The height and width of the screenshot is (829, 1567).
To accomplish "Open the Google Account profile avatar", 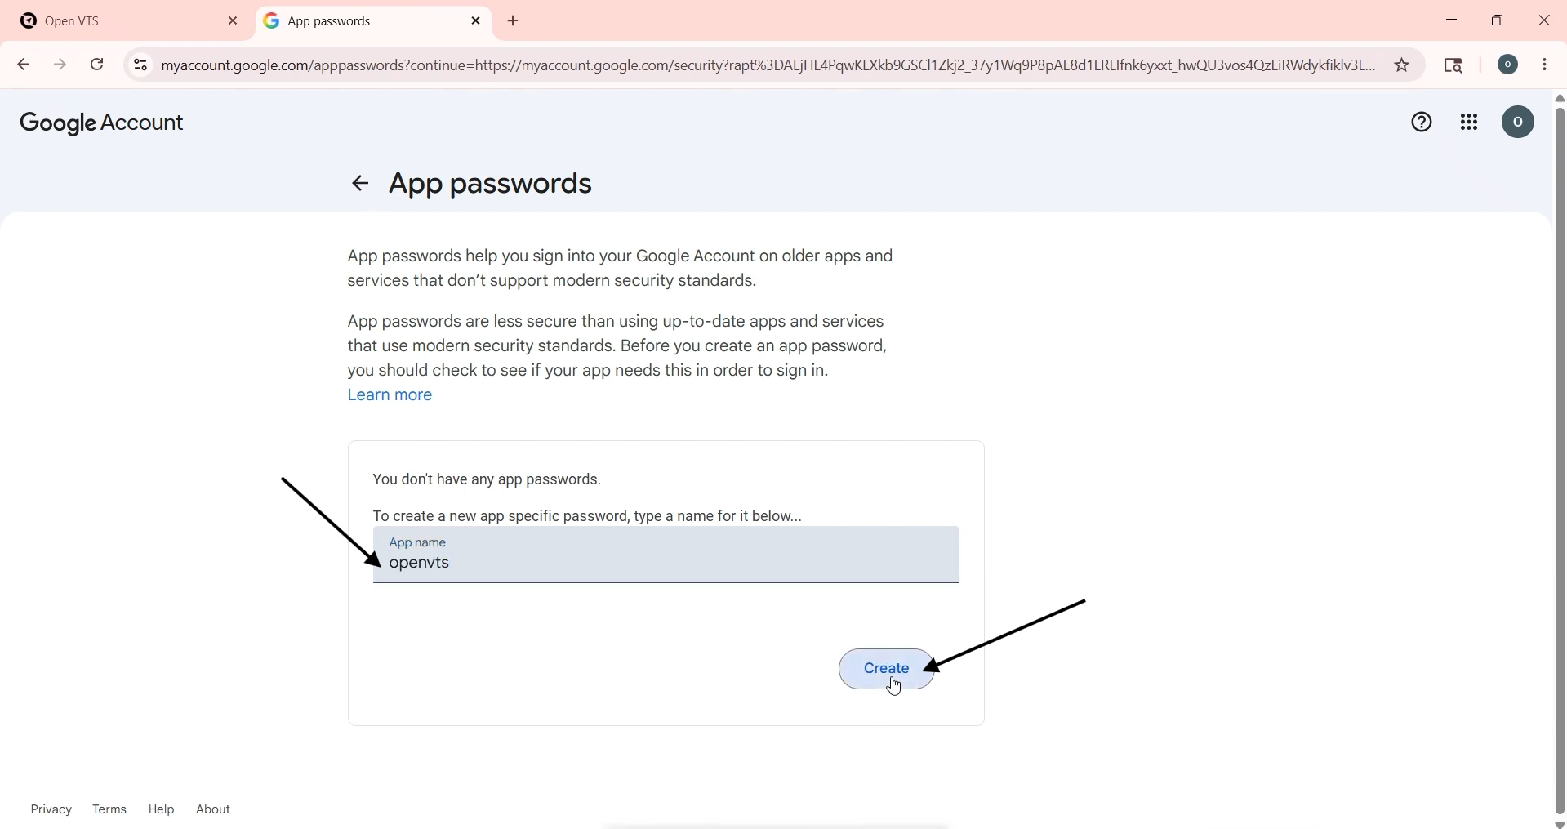I will [x=1519, y=123].
